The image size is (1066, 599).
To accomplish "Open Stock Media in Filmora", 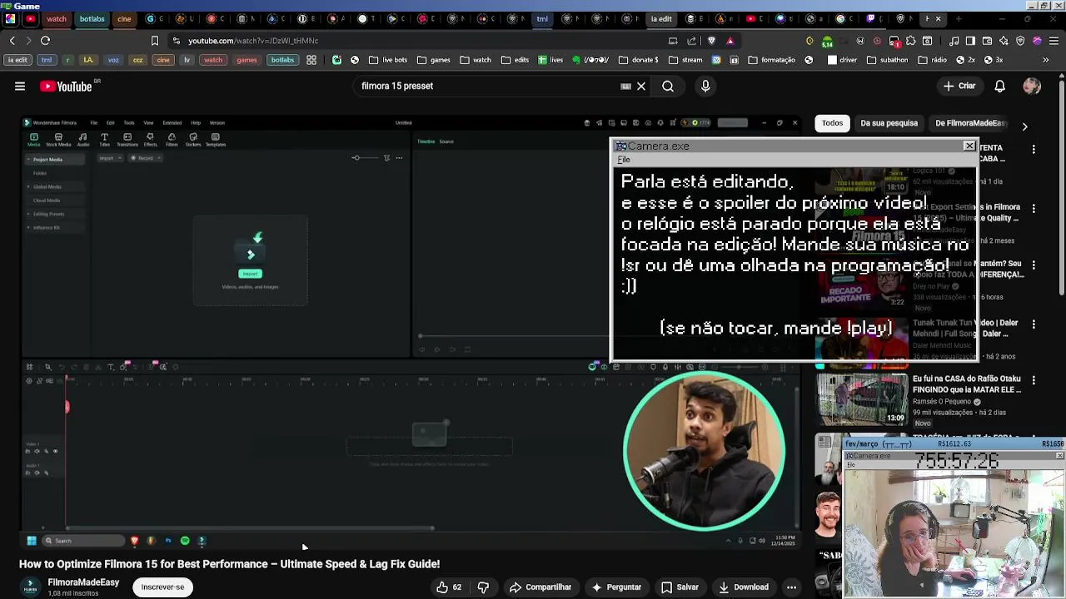I will click(x=58, y=139).
